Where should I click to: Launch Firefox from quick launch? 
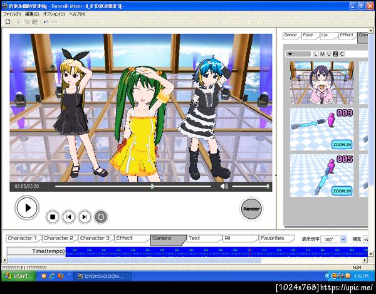pos(61,276)
